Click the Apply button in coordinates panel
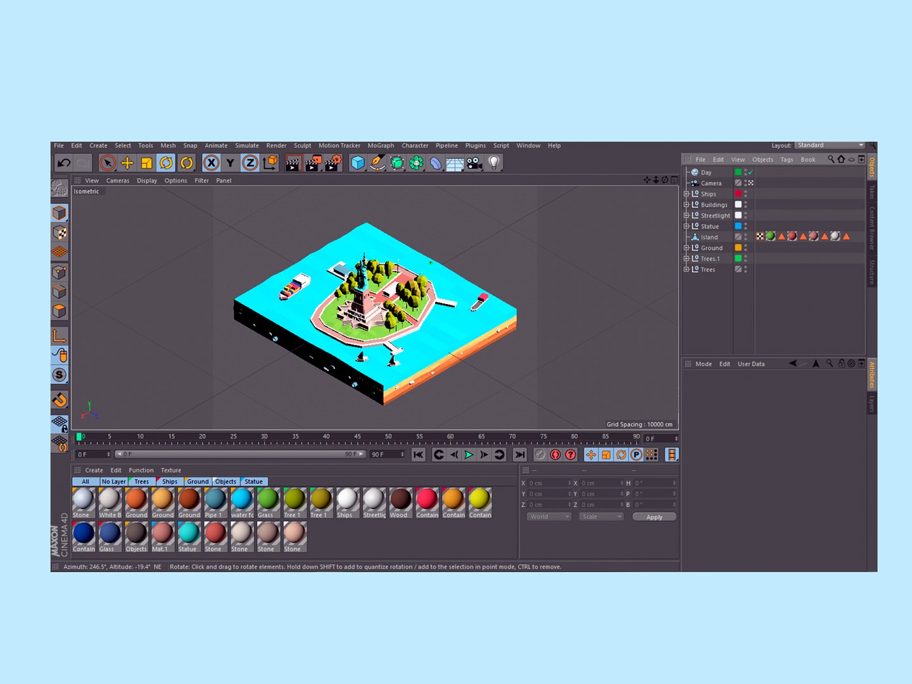This screenshot has height=684, width=912. [654, 517]
